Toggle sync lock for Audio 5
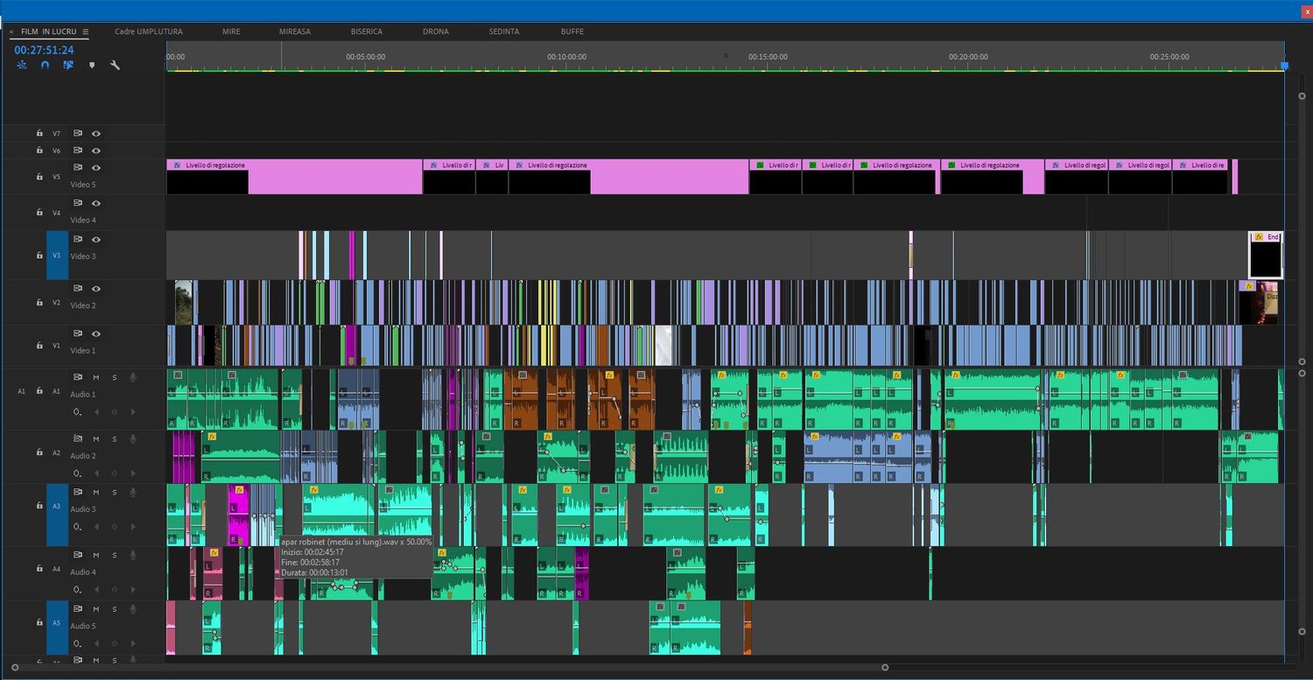 77,608
